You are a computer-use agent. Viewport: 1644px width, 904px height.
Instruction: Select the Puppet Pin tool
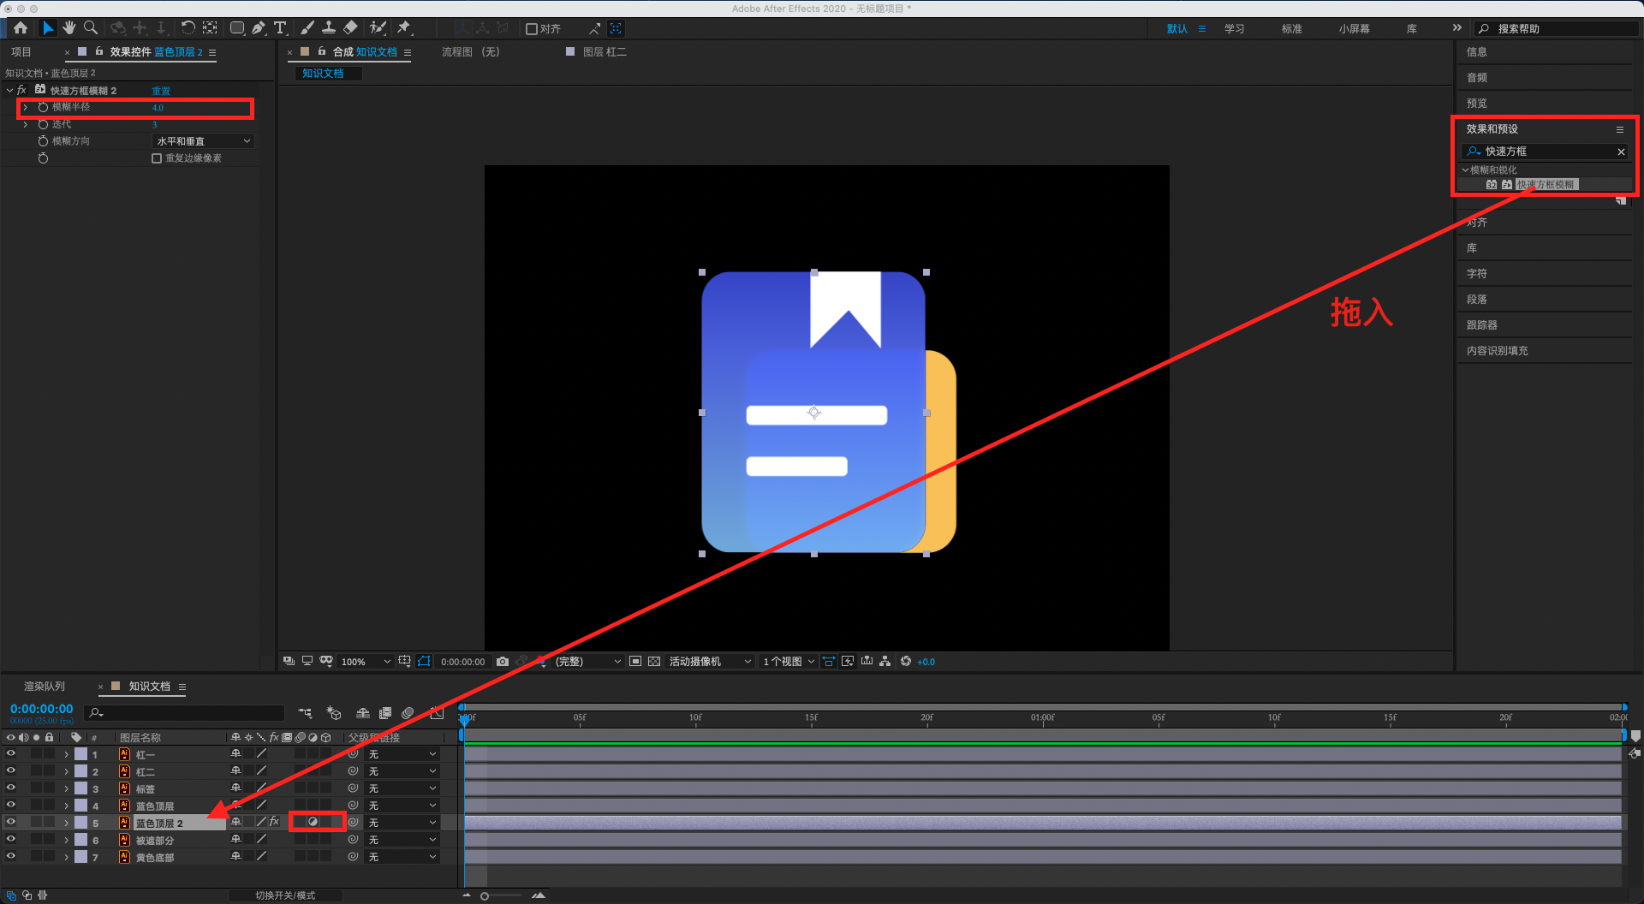pos(404,28)
